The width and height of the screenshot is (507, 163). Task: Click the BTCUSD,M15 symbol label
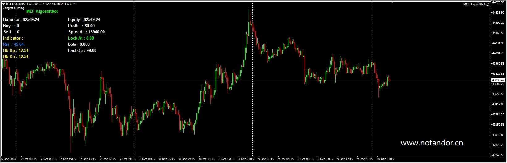click(15, 4)
